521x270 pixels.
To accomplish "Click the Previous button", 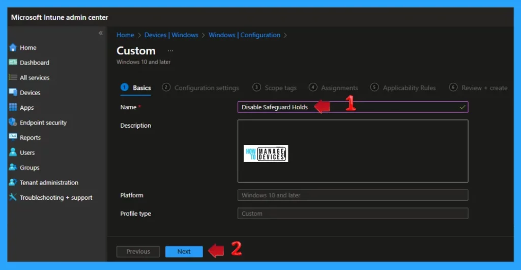I will 138,251.
